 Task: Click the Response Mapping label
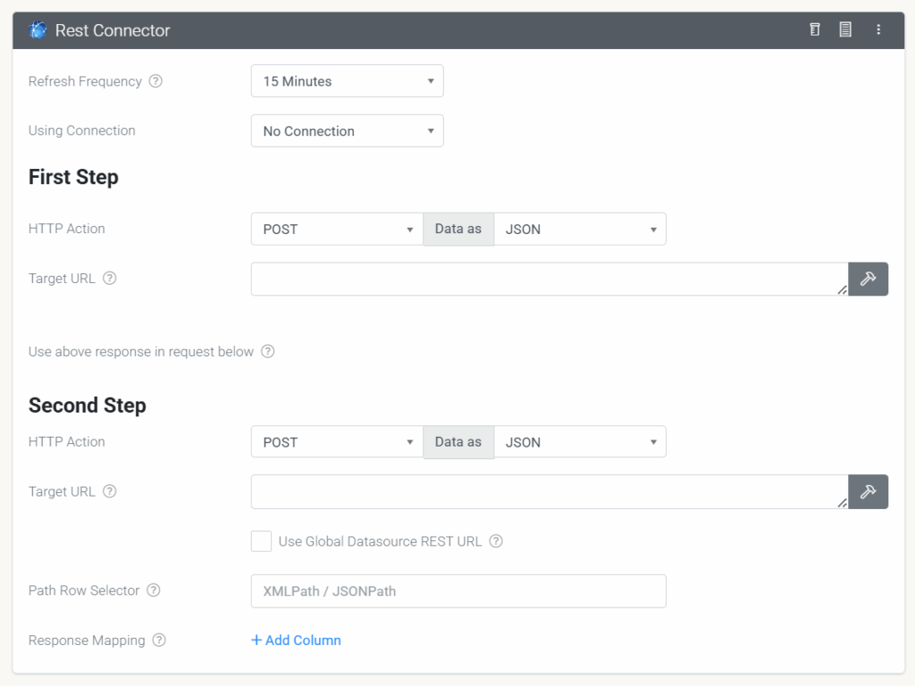[x=87, y=640]
